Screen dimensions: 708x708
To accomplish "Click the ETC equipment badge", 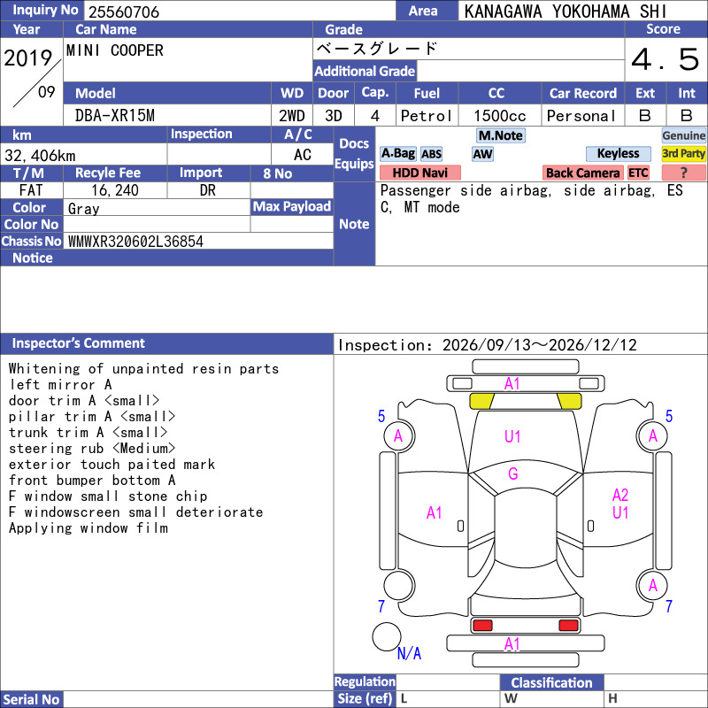I will coord(638,173).
